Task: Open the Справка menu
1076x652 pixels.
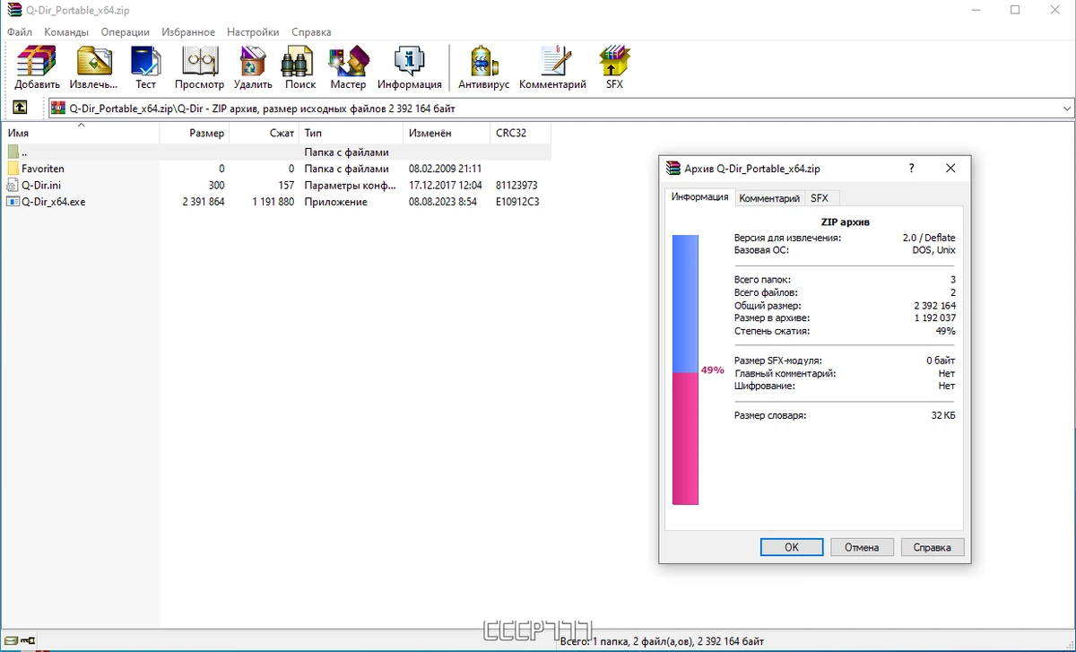Action: 311,31
